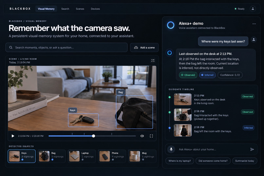Viewport: 264px width, 176px height.
Task: Click the send message arrow icon
Action: pos(252,149)
